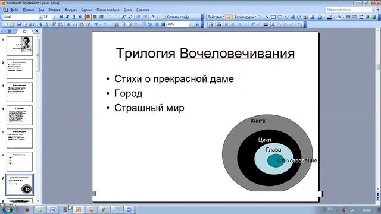
Task: Open the Окно menu
Action: click(127, 10)
